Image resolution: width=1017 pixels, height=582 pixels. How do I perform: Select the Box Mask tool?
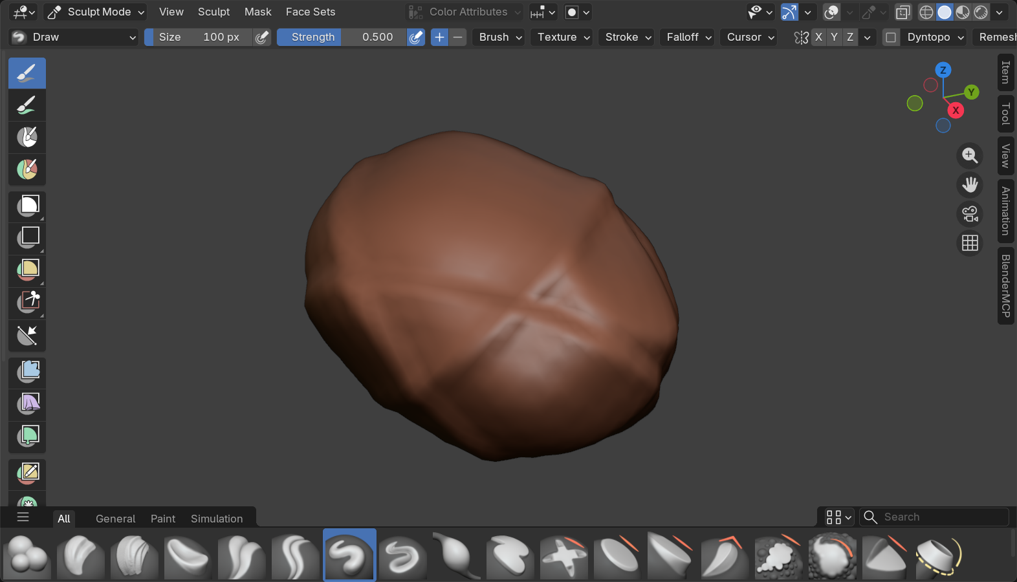coord(27,206)
